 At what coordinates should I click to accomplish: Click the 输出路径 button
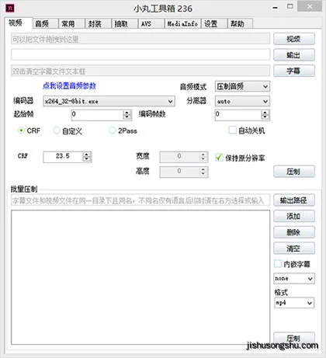[x=294, y=200]
